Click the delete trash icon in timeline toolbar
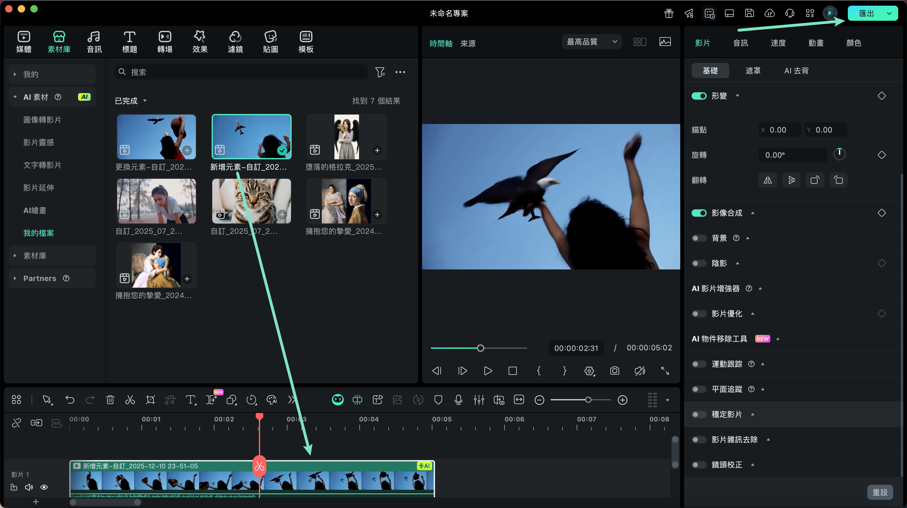Screen dimensions: 907x508 click(110, 400)
